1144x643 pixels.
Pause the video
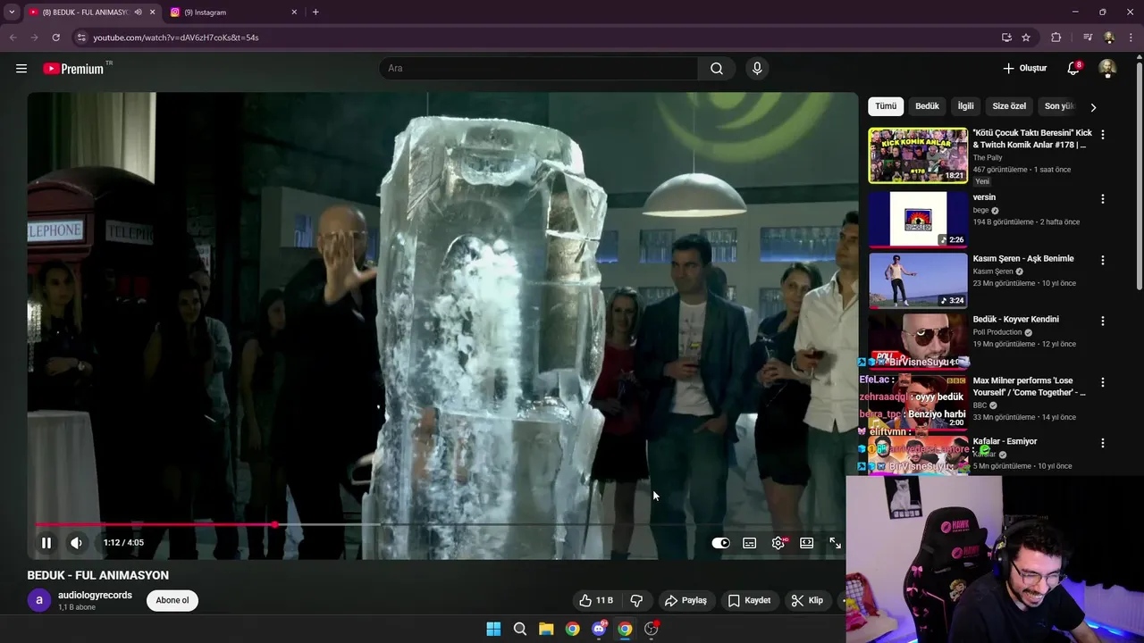point(46,542)
